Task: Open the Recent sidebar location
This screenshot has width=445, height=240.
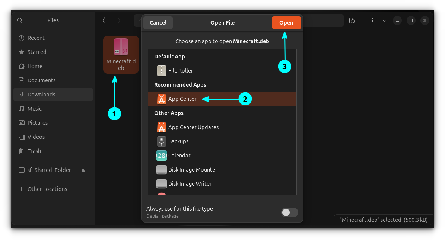Action: click(53, 38)
